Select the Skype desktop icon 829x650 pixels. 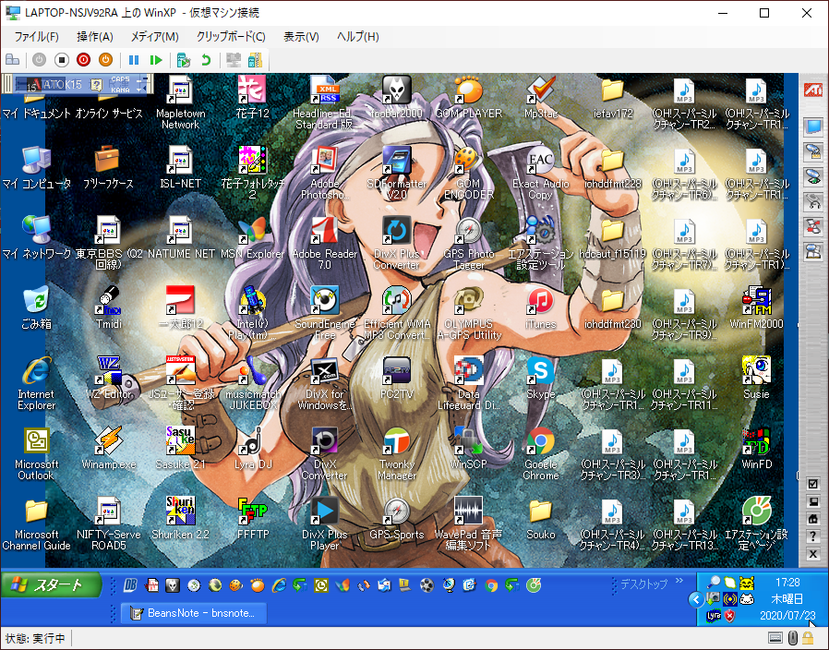[540, 379]
